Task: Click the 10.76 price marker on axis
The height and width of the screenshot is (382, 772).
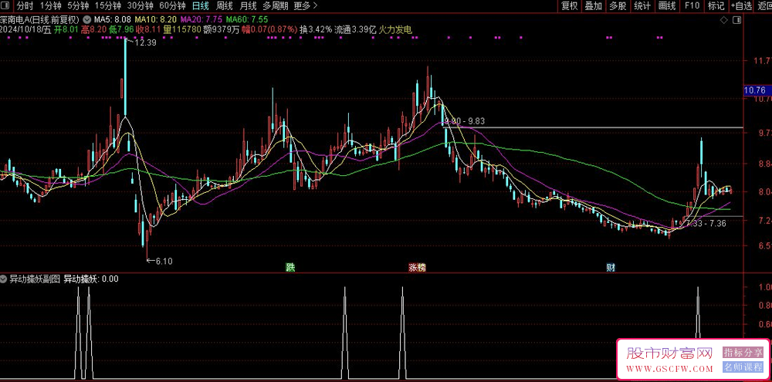Action: (x=757, y=90)
